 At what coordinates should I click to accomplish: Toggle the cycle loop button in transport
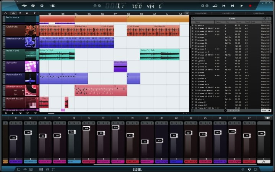pos(215,6)
